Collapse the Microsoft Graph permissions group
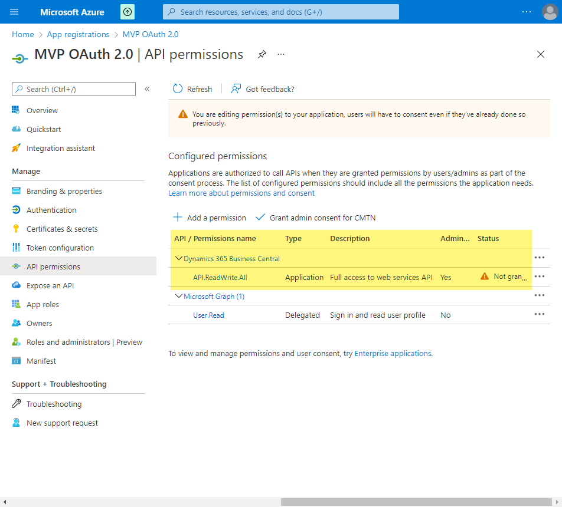Screen dimensions: 562x507 point(178,296)
